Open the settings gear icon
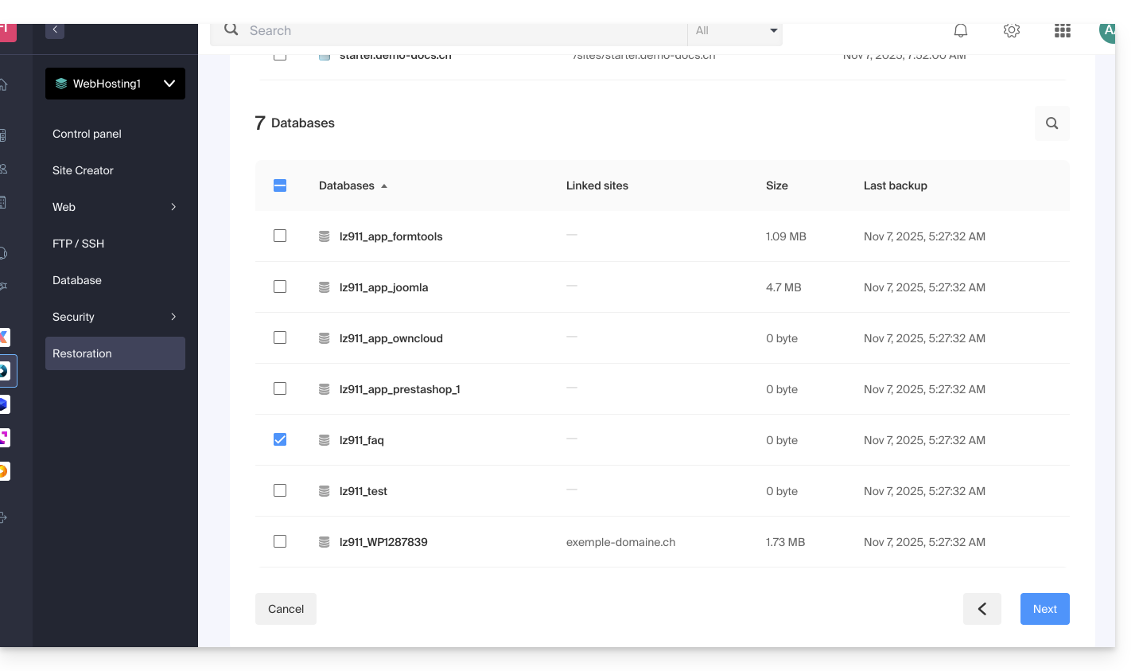The width and height of the screenshot is (1139, 671). click(x=1012, y=31)
